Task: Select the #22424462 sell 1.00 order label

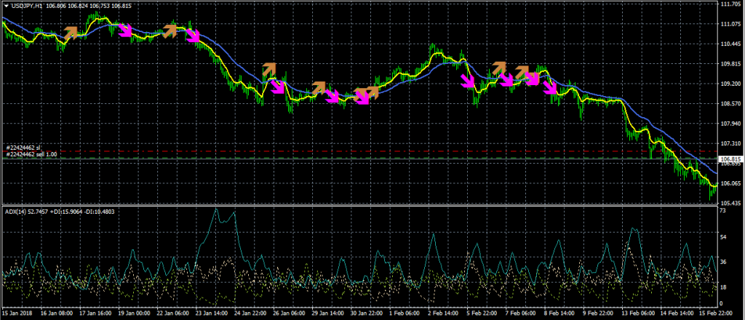Action: tap(33, 154)
